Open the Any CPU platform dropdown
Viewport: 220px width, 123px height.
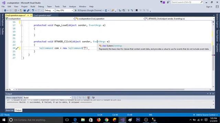pyautogui.click(x=64, y=11)
